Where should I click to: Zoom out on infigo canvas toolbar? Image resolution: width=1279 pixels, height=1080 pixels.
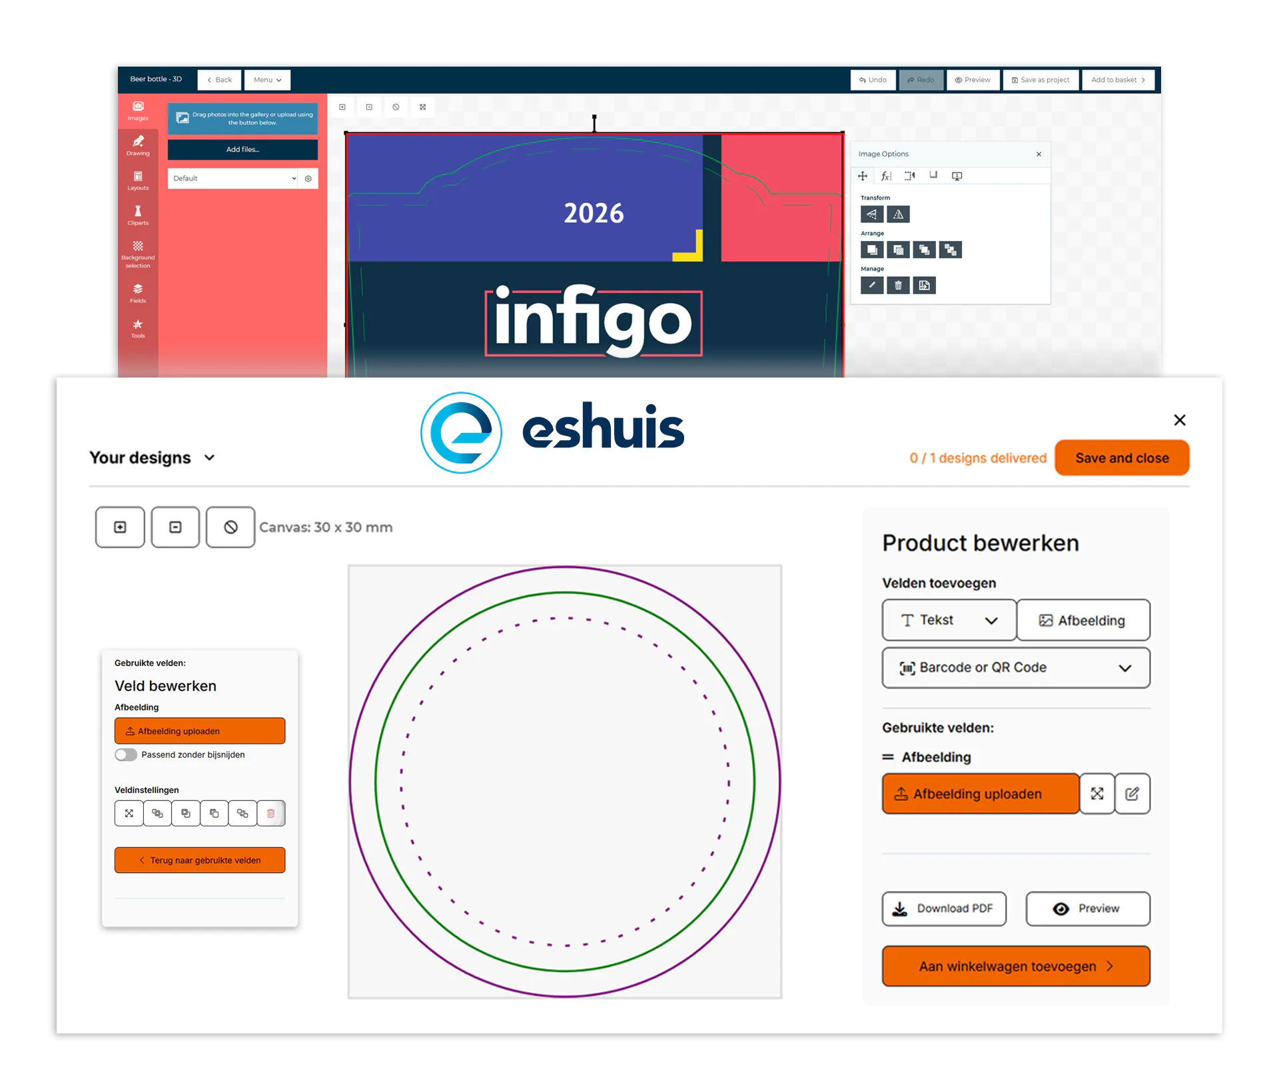pos(369,107)
